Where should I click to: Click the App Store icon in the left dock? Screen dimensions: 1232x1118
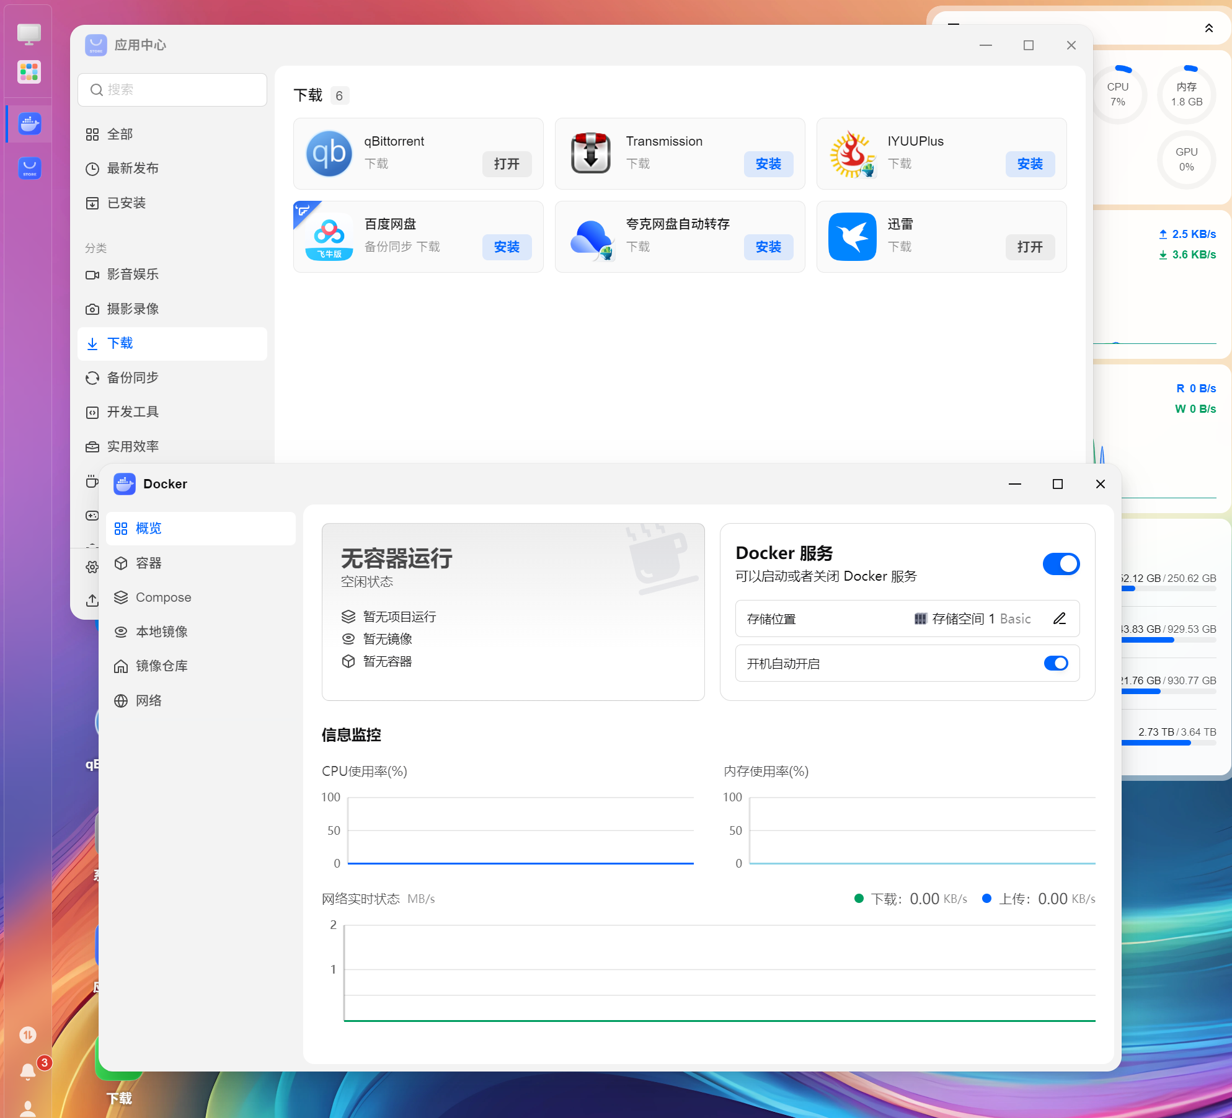[29, 168]
